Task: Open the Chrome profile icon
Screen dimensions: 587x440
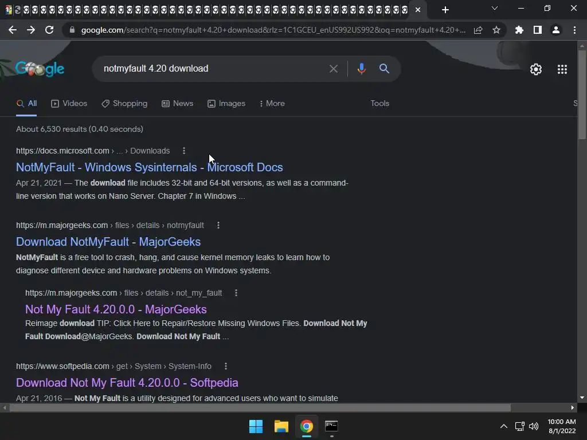Action: pos(556,30)
